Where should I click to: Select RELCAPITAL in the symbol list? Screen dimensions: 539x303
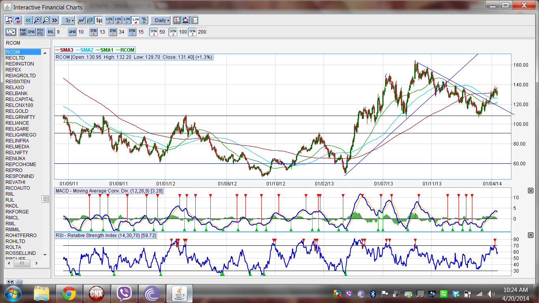point(23,99)
